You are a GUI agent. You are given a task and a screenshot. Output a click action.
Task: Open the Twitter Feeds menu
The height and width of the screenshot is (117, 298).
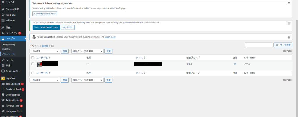click(13, 100)
